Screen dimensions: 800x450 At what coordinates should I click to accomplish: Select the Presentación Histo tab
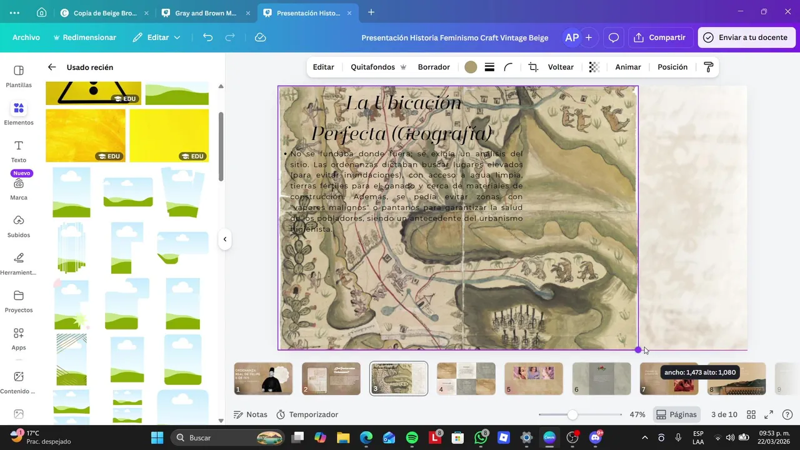pos(307,12)
